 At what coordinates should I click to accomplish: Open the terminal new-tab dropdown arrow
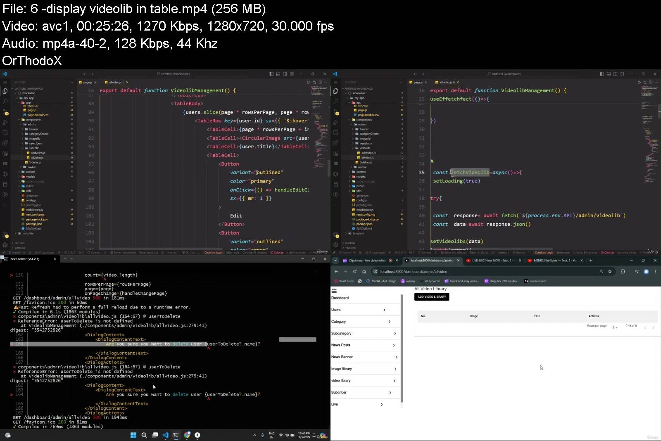pos(72,259)
